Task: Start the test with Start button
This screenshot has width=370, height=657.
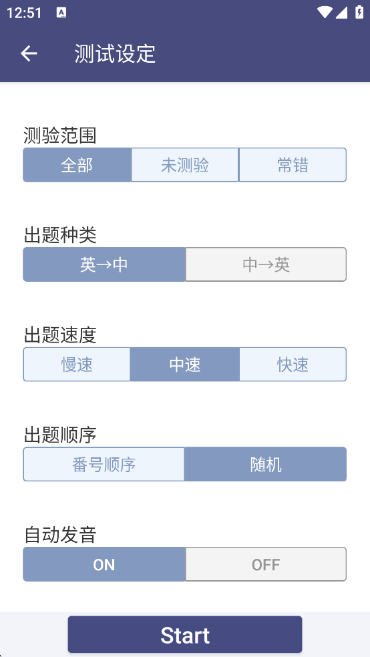Action: (x=185, y=634)
